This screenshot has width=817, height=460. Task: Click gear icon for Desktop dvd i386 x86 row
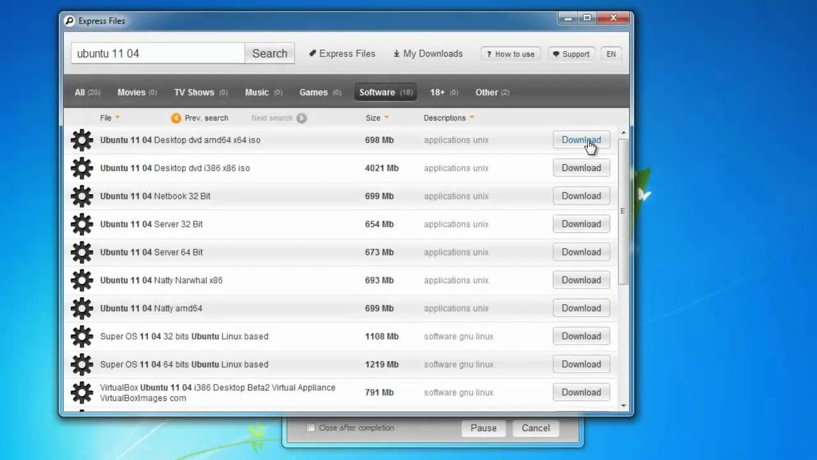click(82, 168)
